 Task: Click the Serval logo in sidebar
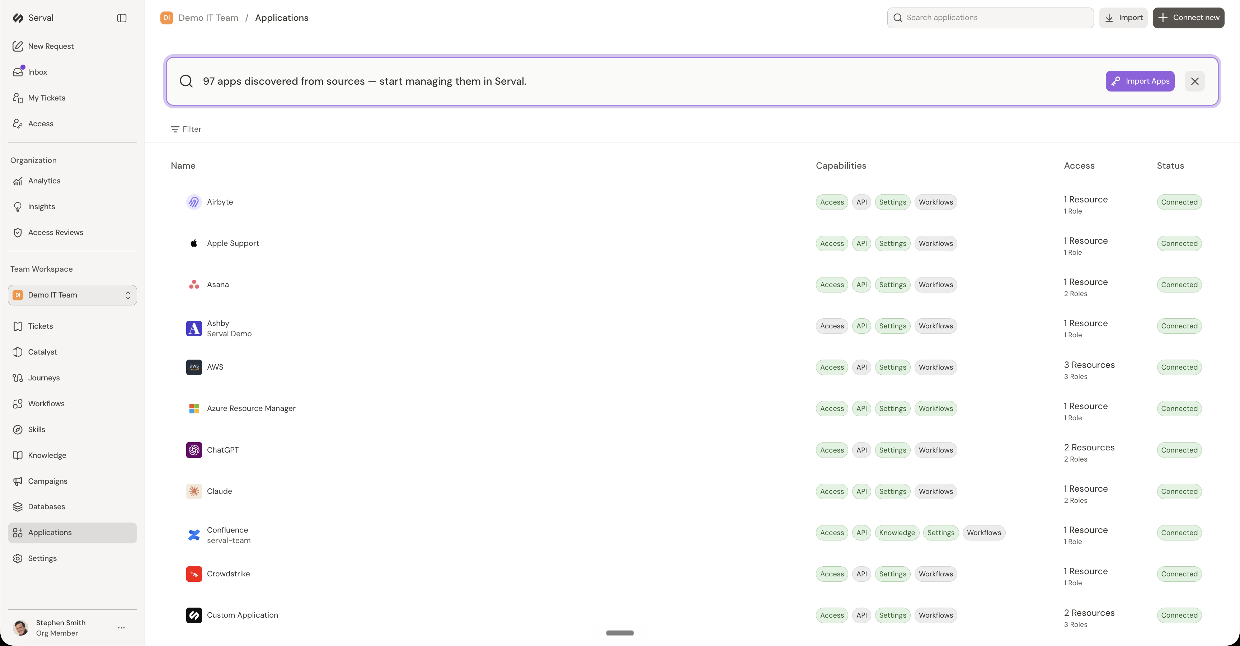click(x=18, y=18)
